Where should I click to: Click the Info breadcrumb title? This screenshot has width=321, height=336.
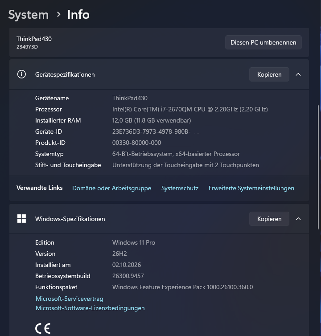pyautogui.click(x=78, y=15)
